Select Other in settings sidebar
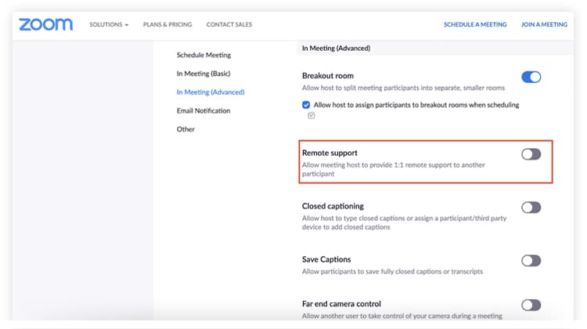The height and width of the screenshot is (329, 587). pos(185,129)
